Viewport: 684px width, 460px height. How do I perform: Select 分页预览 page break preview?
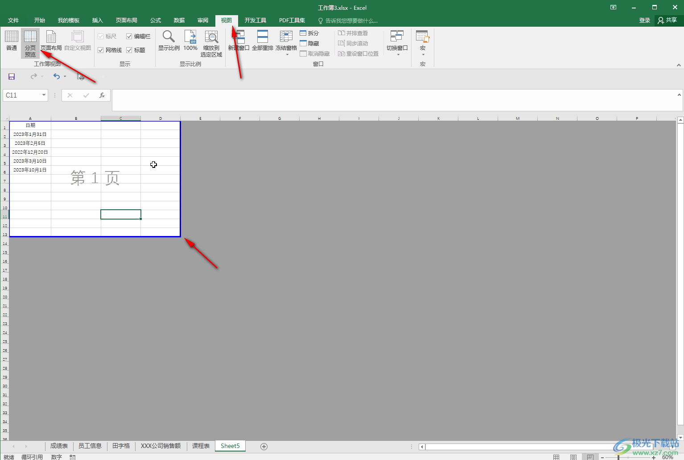30,44
